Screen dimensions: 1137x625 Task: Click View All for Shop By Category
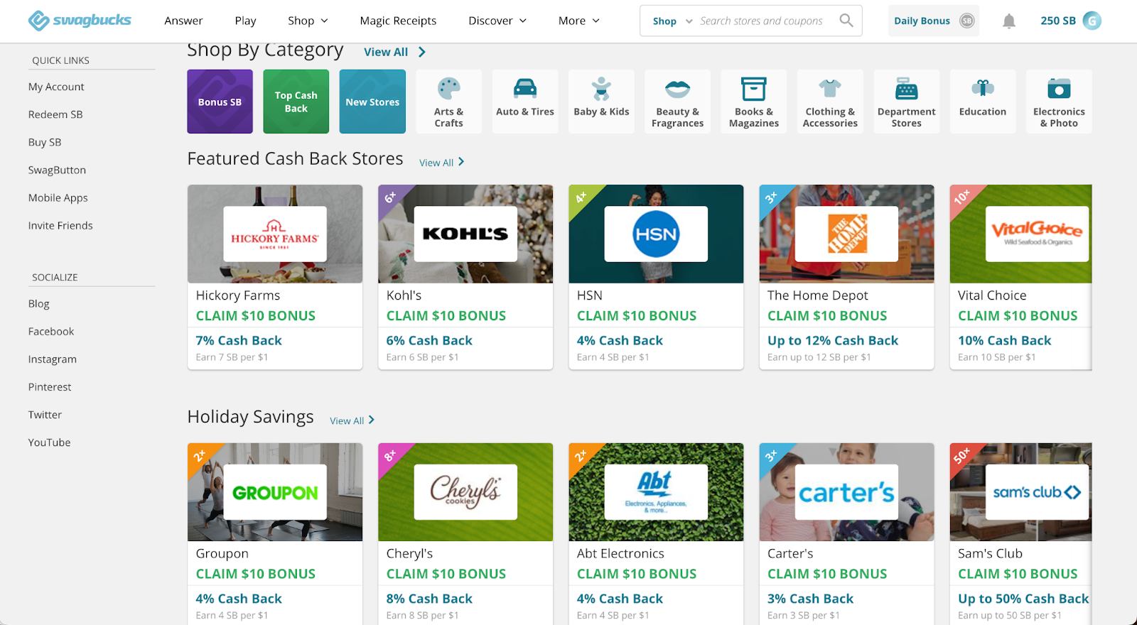click(394, 52)
